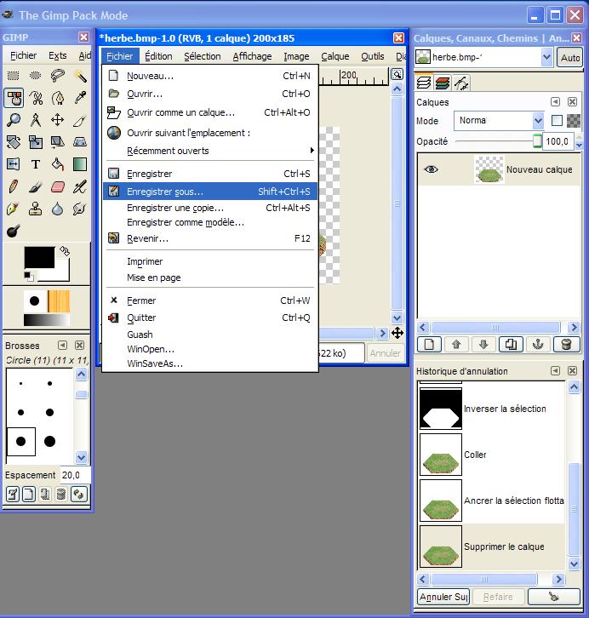
Task: Select the Coller history step
Action: pos(492,455)
